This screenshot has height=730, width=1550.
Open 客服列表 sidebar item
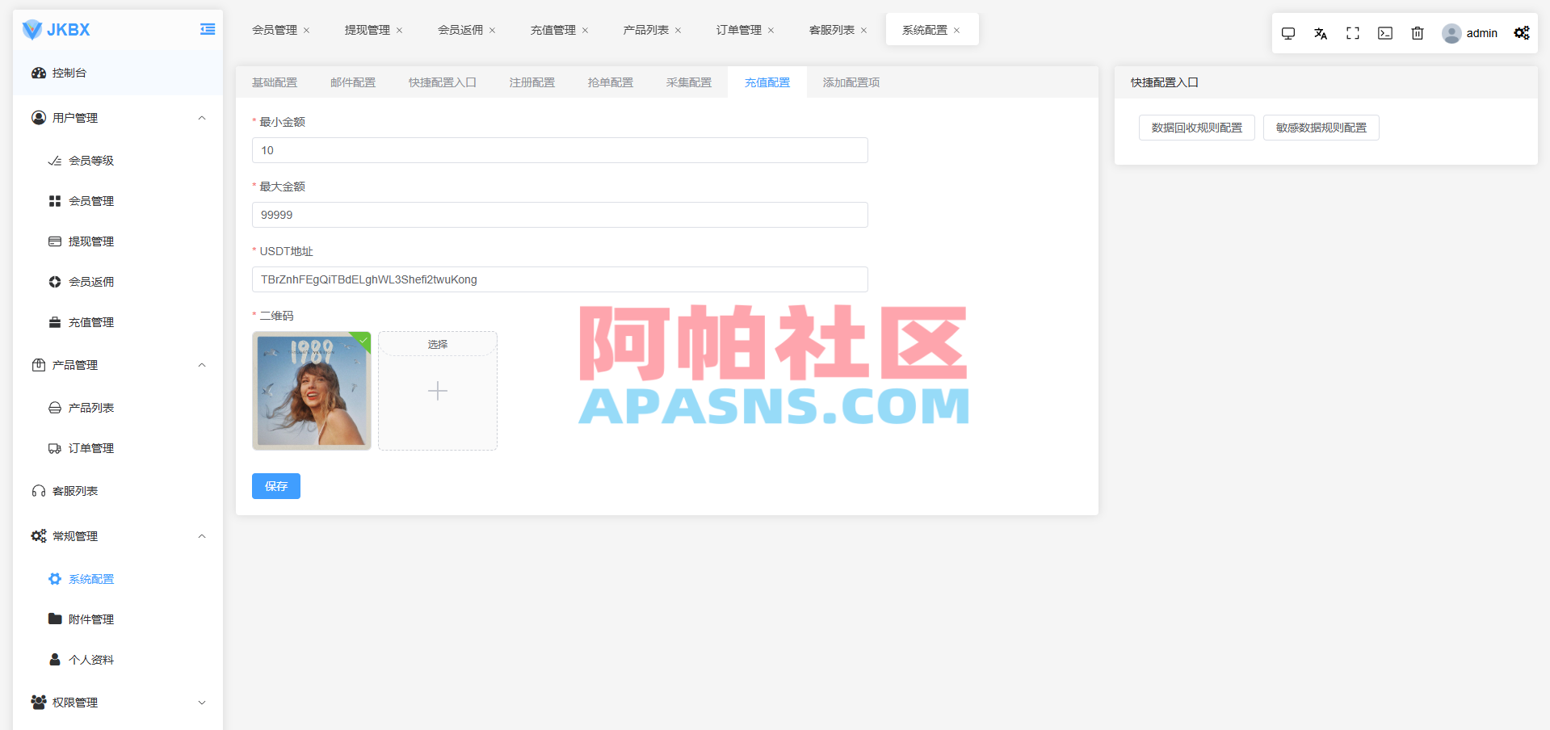pyautogui.click(x=118, y=491)
